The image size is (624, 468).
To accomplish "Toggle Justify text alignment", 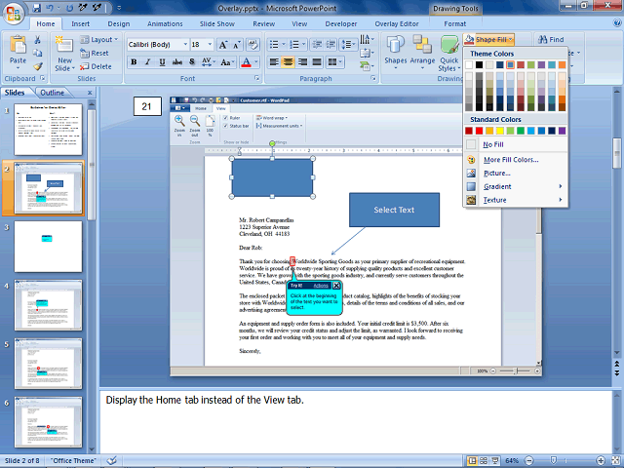I will tap(317, 62).
